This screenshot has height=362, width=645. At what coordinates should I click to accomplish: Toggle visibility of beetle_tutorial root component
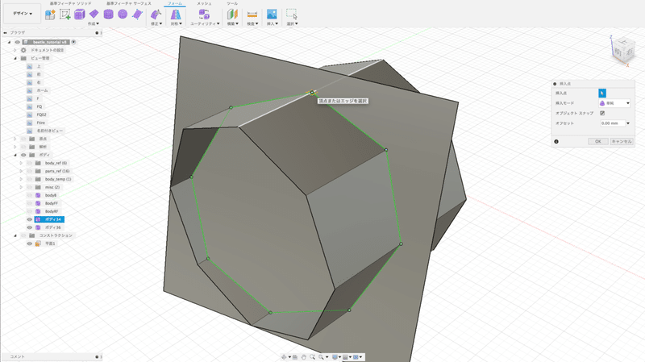click(x=17, y=42)
